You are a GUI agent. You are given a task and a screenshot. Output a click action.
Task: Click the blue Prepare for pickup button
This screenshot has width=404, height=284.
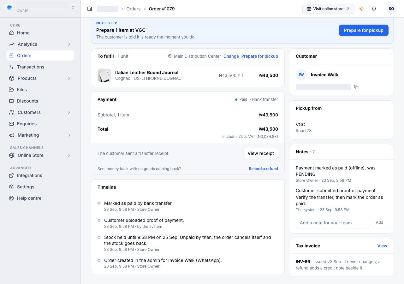pos(364,30)
